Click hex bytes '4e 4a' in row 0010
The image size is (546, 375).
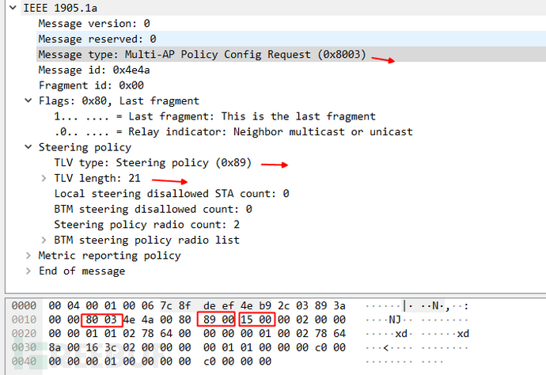point(138,320)
